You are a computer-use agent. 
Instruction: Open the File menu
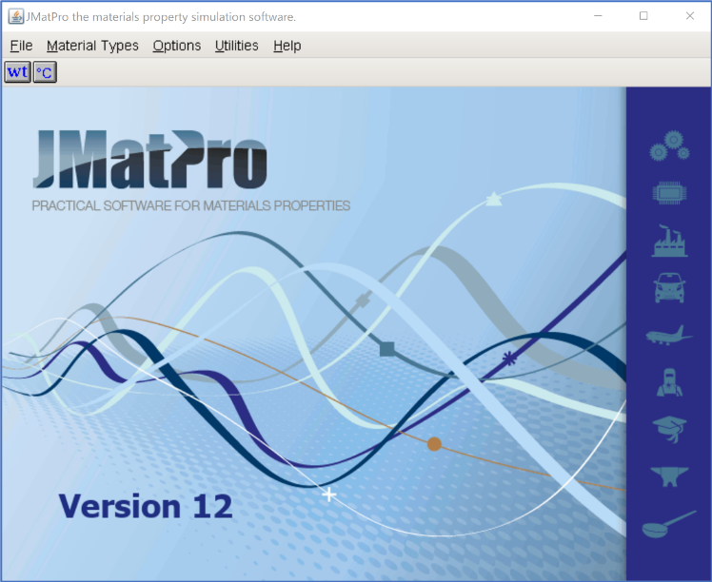point(21,46)
